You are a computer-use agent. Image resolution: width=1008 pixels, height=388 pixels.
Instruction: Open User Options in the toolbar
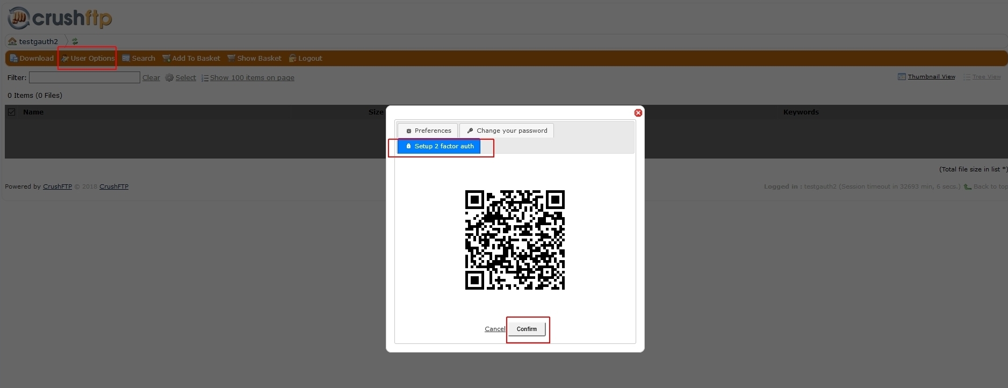point(88,58)
